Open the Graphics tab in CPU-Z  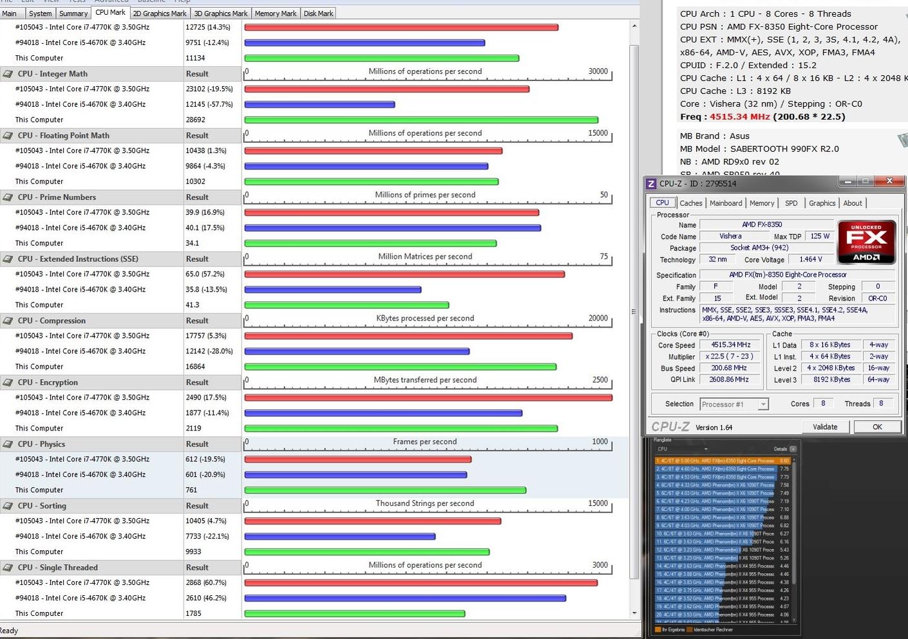tap(822, 203)
